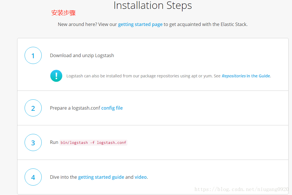Click the teal exclamation info icon
This screenshot has height=195, width=292.
click(x=56, y=76)
